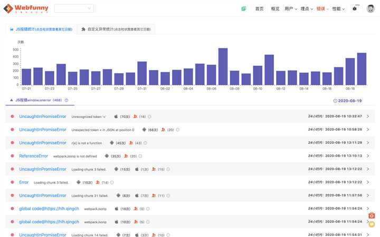Switch to 自定义异常统计 tab
Viewport: 380px width, 237px height.
tap(116, 29)
